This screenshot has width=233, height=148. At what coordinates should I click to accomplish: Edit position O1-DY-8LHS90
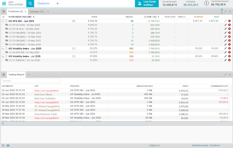click(225, 25)
